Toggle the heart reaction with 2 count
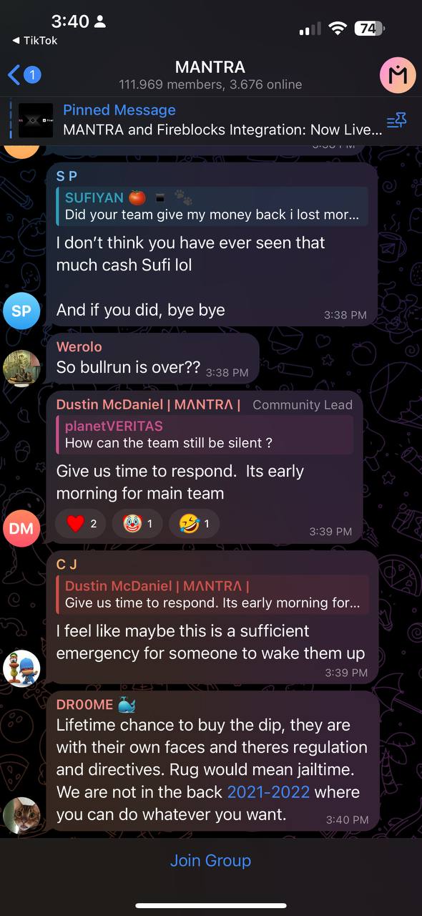The width and height of the screenshot is (422, 916). [81, 524]
